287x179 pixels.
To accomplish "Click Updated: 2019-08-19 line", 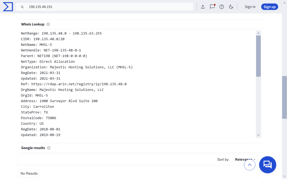I will click(40, 135).
